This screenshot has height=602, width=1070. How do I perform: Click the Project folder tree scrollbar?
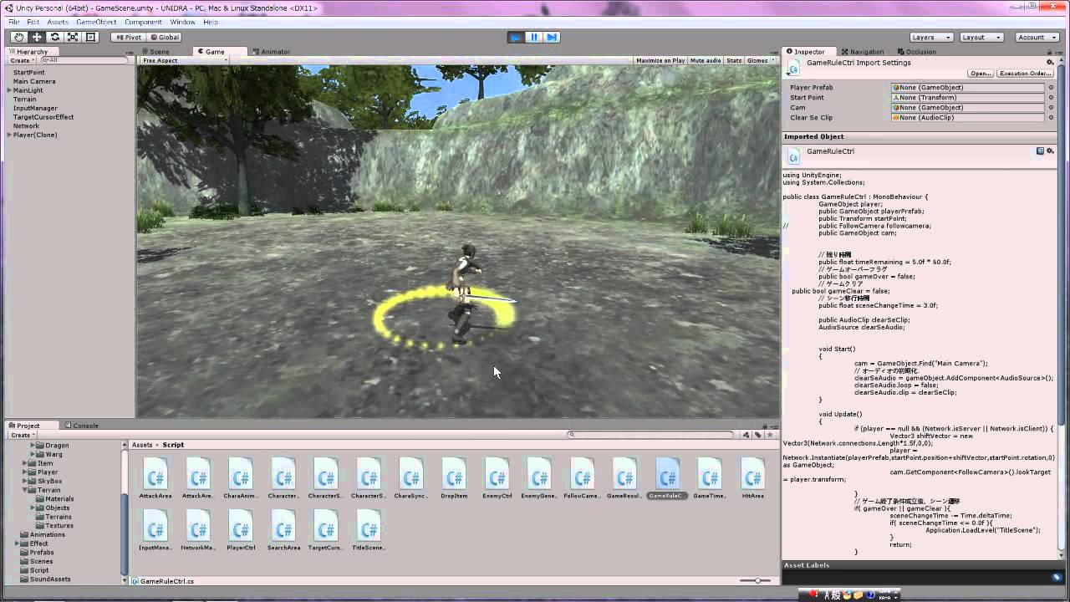pyautogui.click(x=125, y=535)
